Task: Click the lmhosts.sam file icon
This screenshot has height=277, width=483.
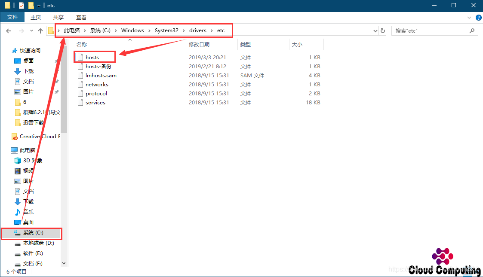Action: [x=80, y=75]
